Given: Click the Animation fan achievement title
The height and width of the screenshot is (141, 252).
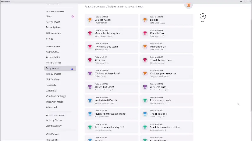Looking at the screenshot, I should click(158, 47).
